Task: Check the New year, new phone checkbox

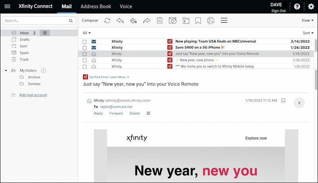Action: tap(85, 60)
